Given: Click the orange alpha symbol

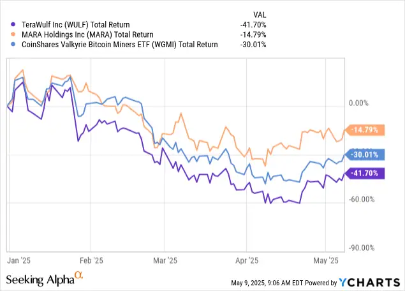Looking at the screenshot, I should pyautogui.click(x=79, y=276).
